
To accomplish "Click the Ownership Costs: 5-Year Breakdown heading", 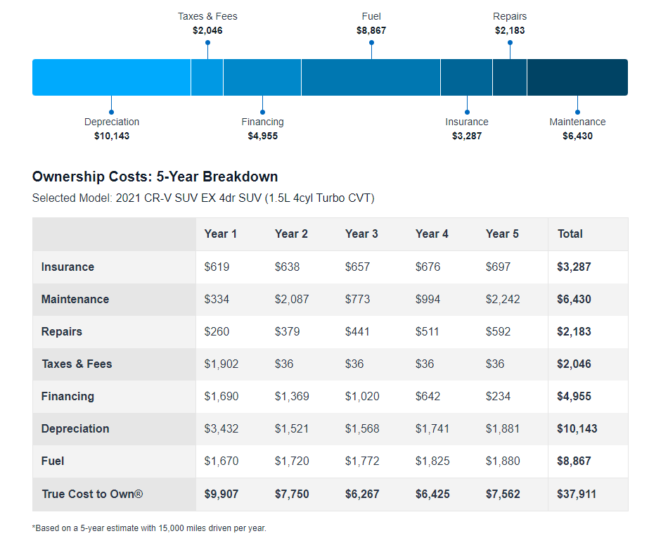I will tap(155, 177).
